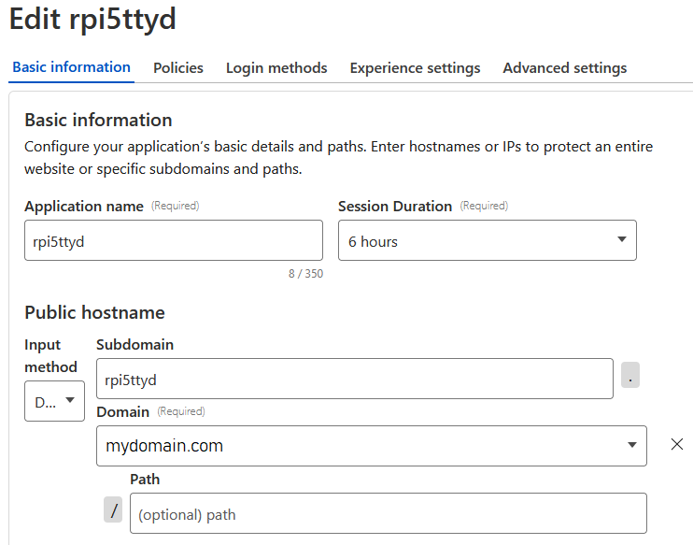Click the dot separator after the subdomain field

tap(630, 380)
